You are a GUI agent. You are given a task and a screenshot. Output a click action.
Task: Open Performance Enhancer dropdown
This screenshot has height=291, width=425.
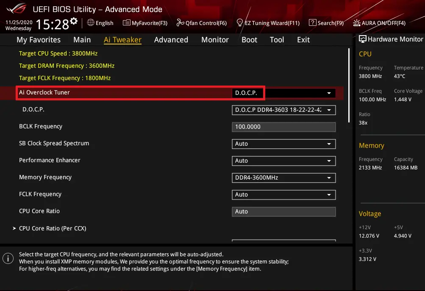[284, 161]
